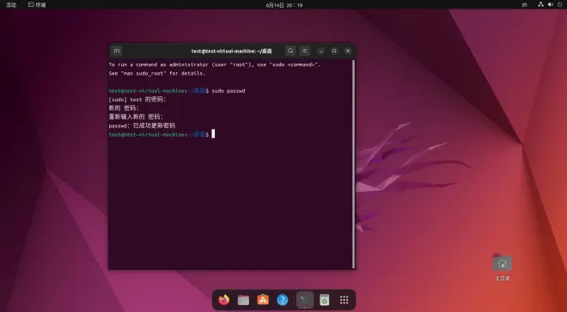The height and width of the screenshot is (312, 567).
Task: Click the network status icon
Action: 540,4
